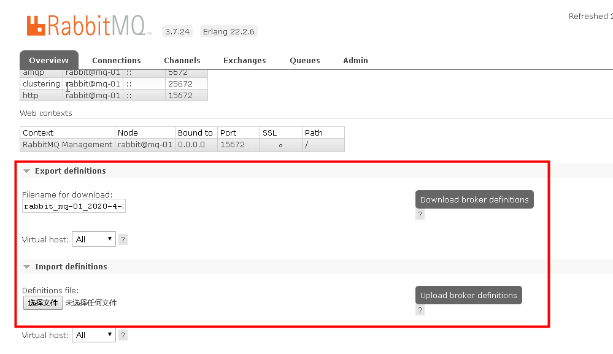The image size is (613, 354).
Task: Click the 0.0.0.0 bound-to cell
Action: click(x=196, y=145)
